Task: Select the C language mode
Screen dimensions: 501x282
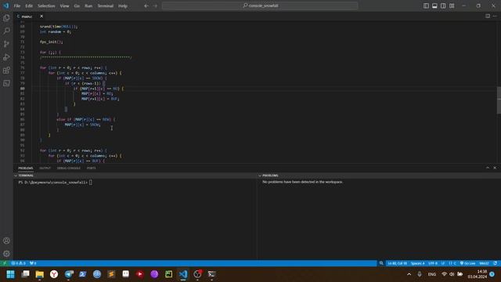Action: pos(452,263)
